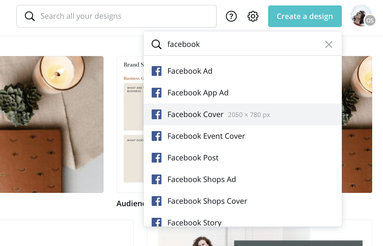The width and height of the screenshot is (383, 246).
Task: Click Facebook logo next to Facebook App Ad
Action: point(157,93)
